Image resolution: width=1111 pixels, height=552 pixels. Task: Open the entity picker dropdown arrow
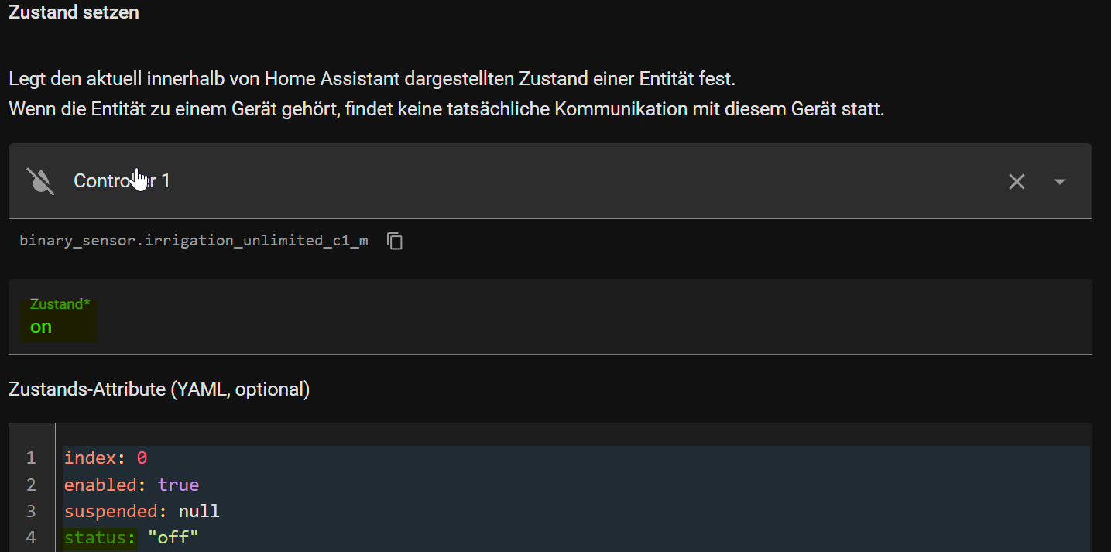pyautogui.click(x=1060, y=181)
